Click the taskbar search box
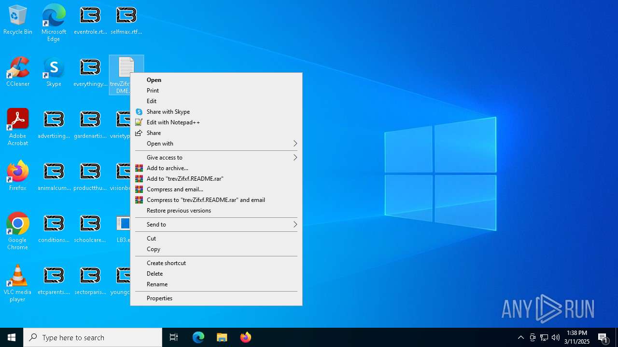The image size is (618, 347). click(93, 337)
